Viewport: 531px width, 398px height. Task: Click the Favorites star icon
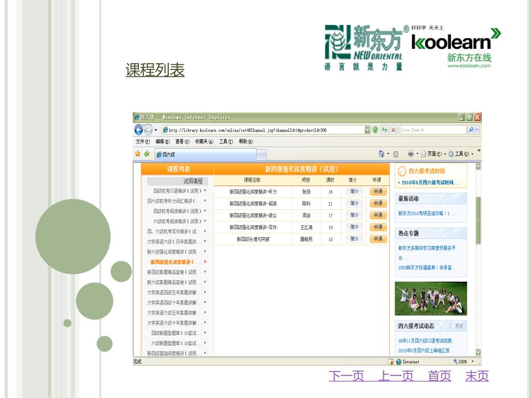pos(138,154)
